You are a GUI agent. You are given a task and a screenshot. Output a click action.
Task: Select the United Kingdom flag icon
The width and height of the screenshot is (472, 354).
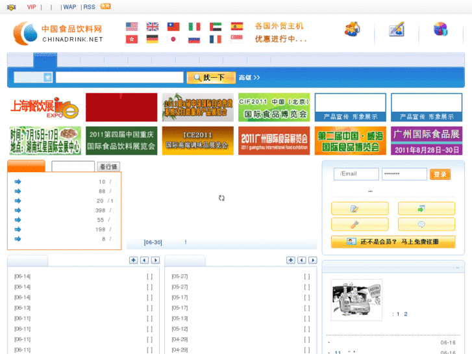(x=153, y=27)
